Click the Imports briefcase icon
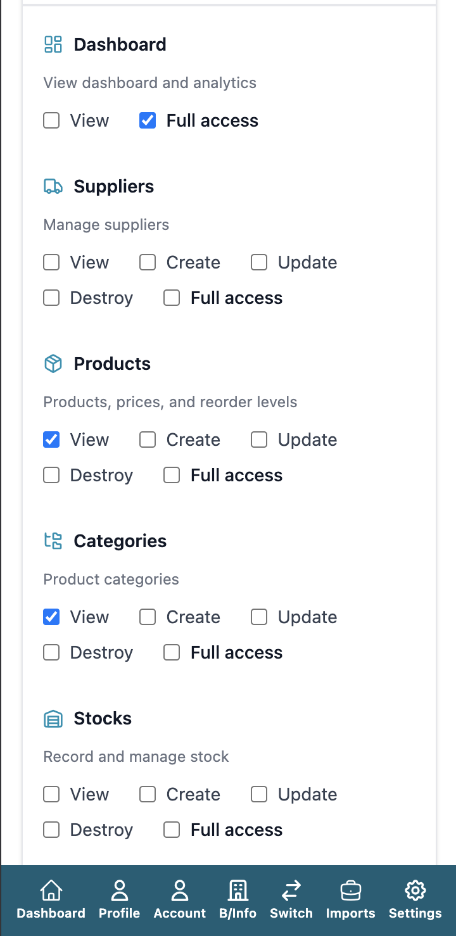456x936 pixels. (350, 890)
